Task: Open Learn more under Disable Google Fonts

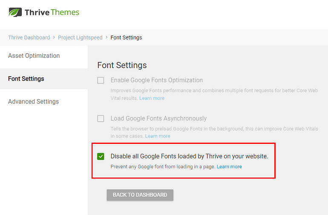Action: coord(229,167)
